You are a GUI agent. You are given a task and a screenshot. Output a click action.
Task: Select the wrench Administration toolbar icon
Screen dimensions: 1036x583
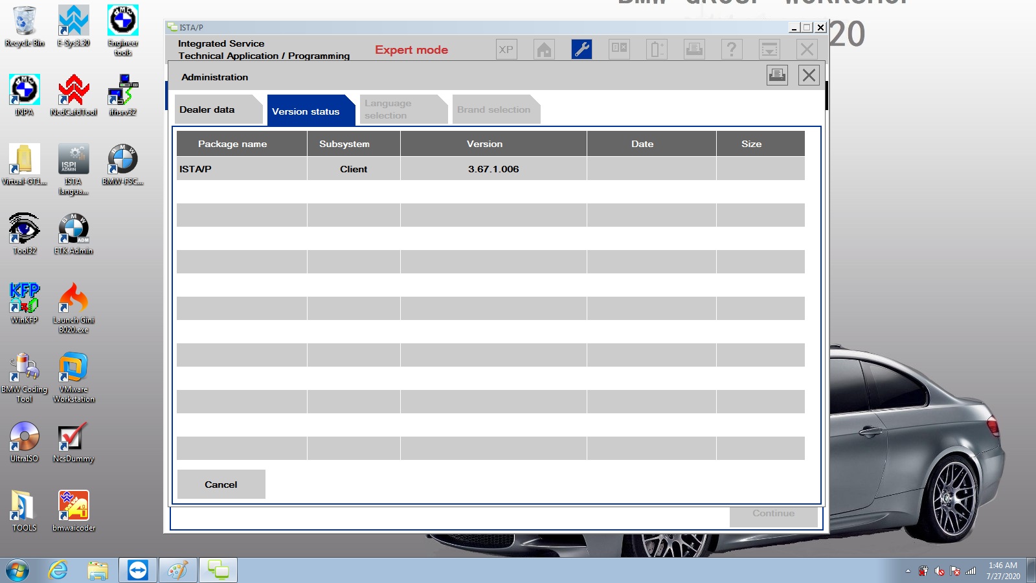(581, 49)
